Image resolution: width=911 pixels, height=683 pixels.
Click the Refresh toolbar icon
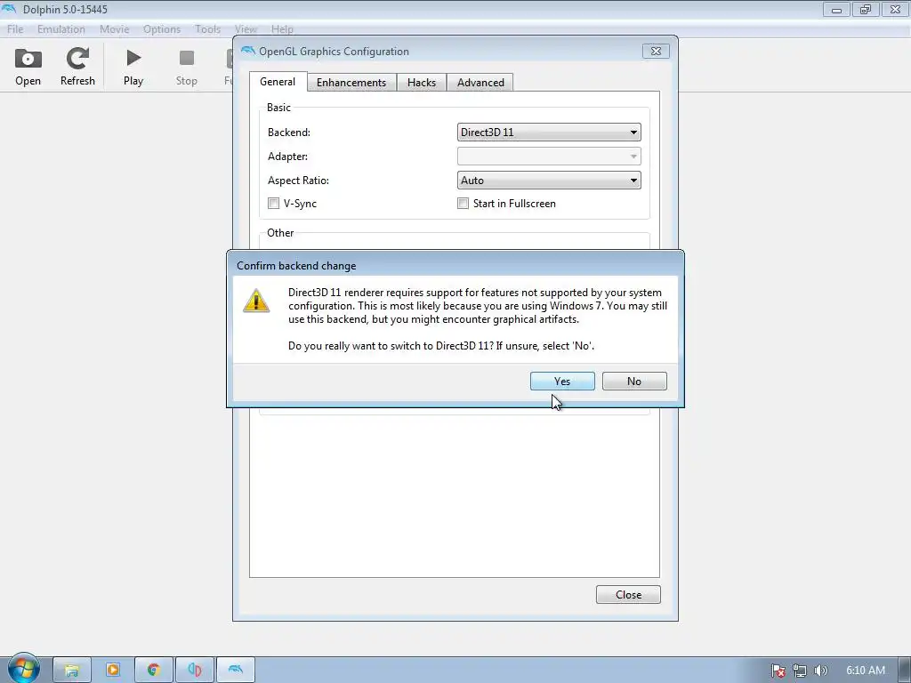click(77, 58)
